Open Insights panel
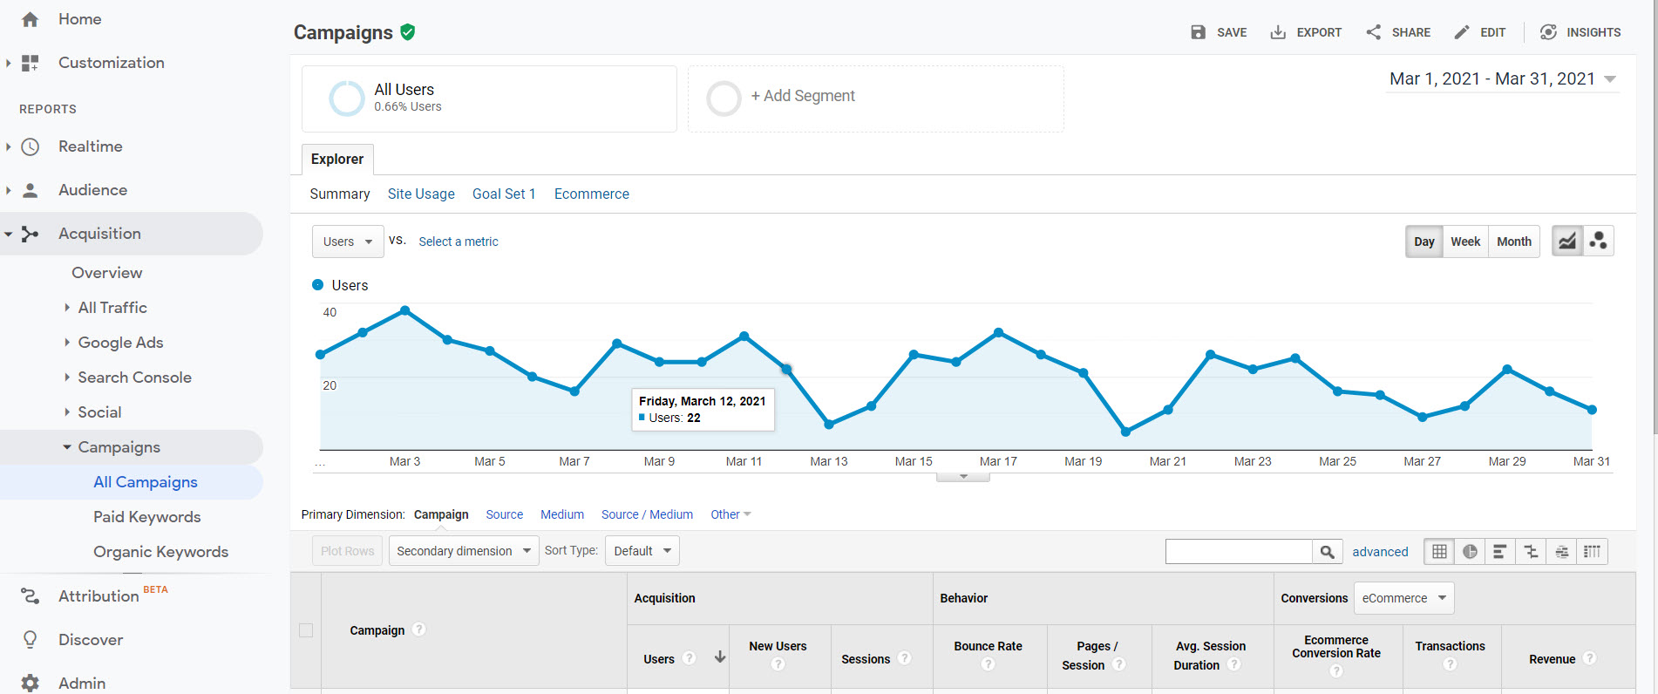 coord(1580,32)
